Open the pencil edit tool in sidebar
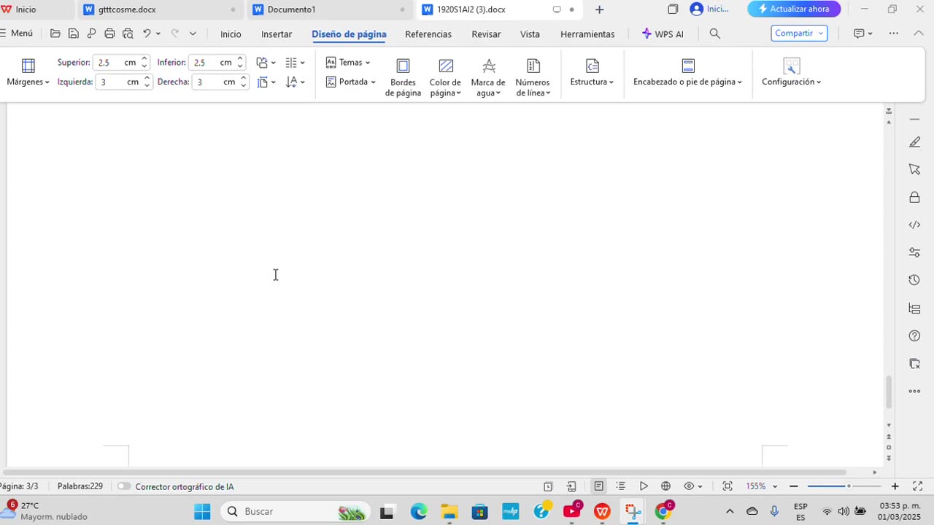Screen dimensions: 934x525 click(914, 142)
